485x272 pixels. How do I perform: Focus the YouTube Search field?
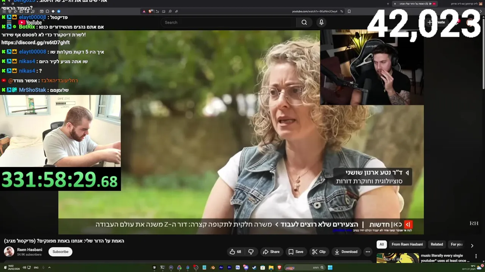point(229,22)
